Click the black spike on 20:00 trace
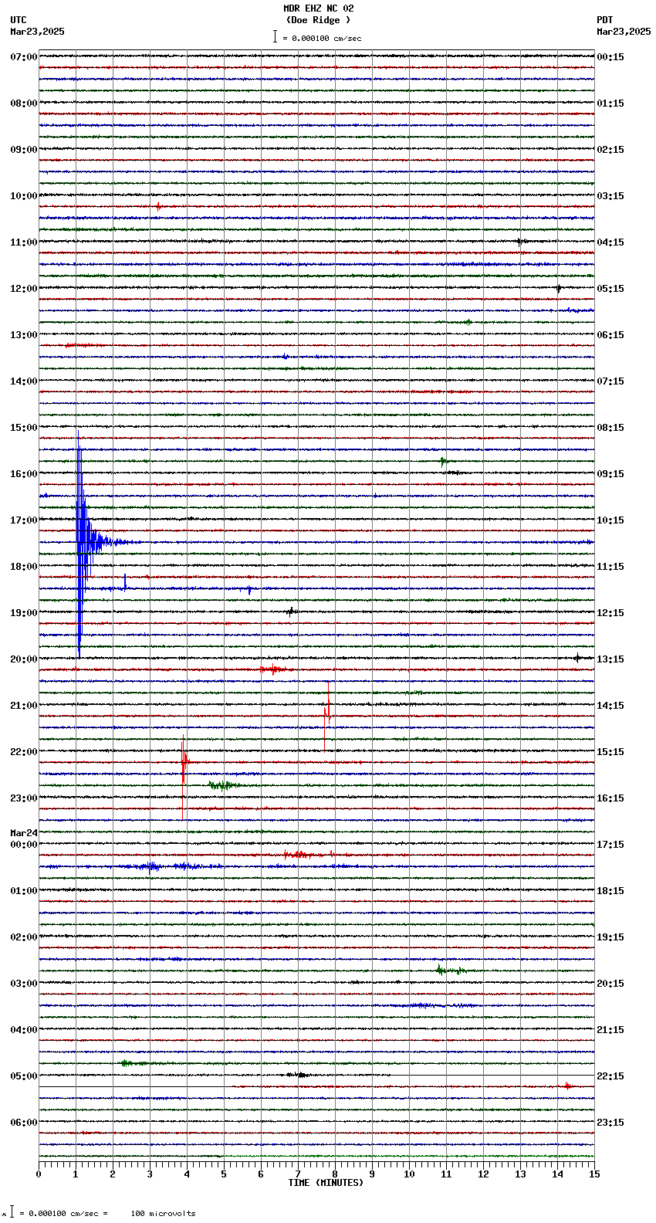This screenshot has height=1223, width=656. [x=577, y=659]
